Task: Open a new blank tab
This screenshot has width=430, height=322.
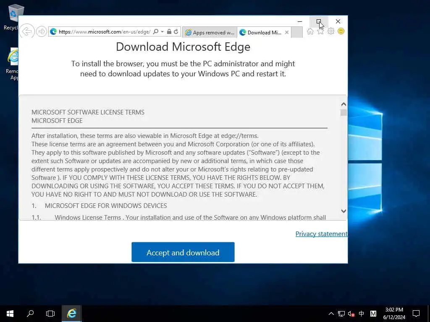Action: click(x=297, y=32)
